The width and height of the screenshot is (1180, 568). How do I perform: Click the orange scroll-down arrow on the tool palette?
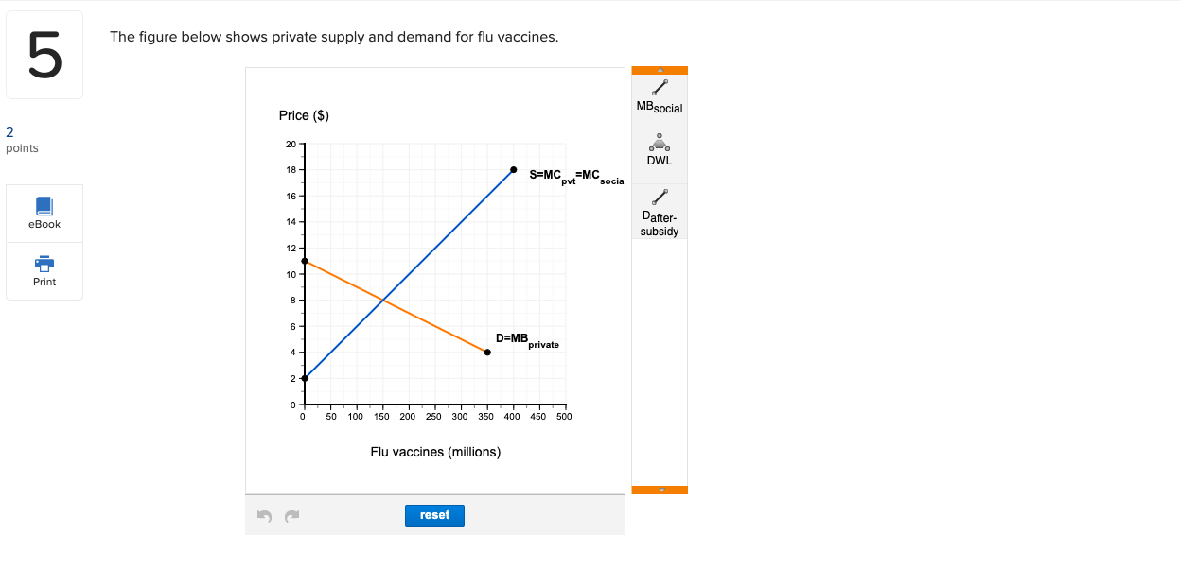(659, 491)
